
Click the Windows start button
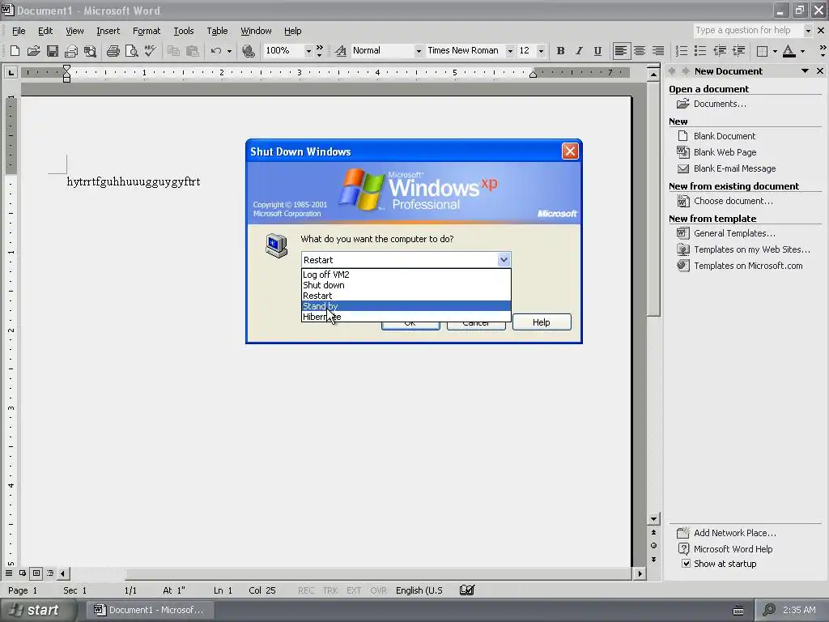(38, 610)
